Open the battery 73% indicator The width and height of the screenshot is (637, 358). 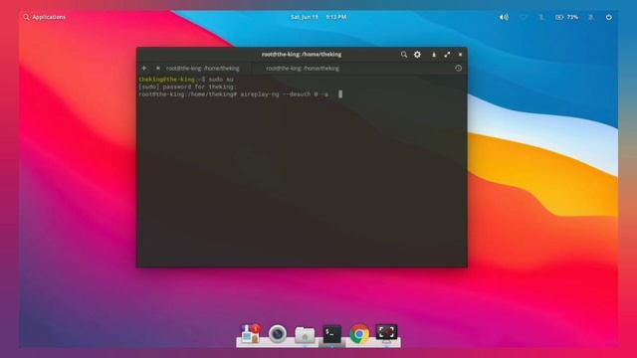(566, 17)
